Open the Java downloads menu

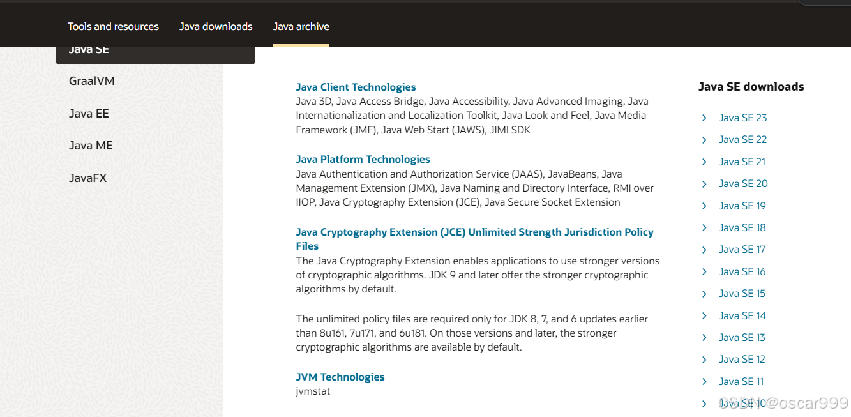pyautogui.click(x=216, y=26)
